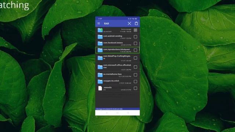Screen dimensions: 235x132
Task: Open folder named eu.mentalhome.fees
Action: [112, 74]
